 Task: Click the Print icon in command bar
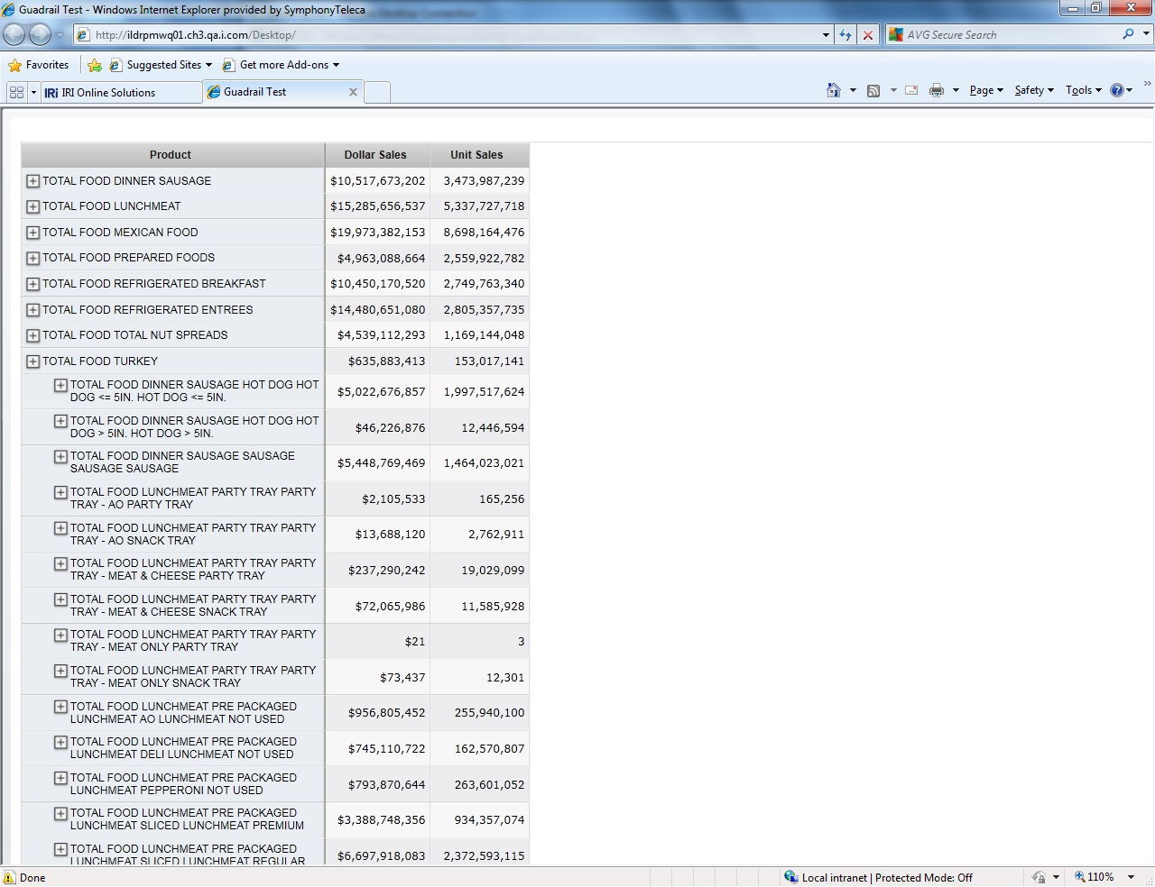tap(936, 90)
